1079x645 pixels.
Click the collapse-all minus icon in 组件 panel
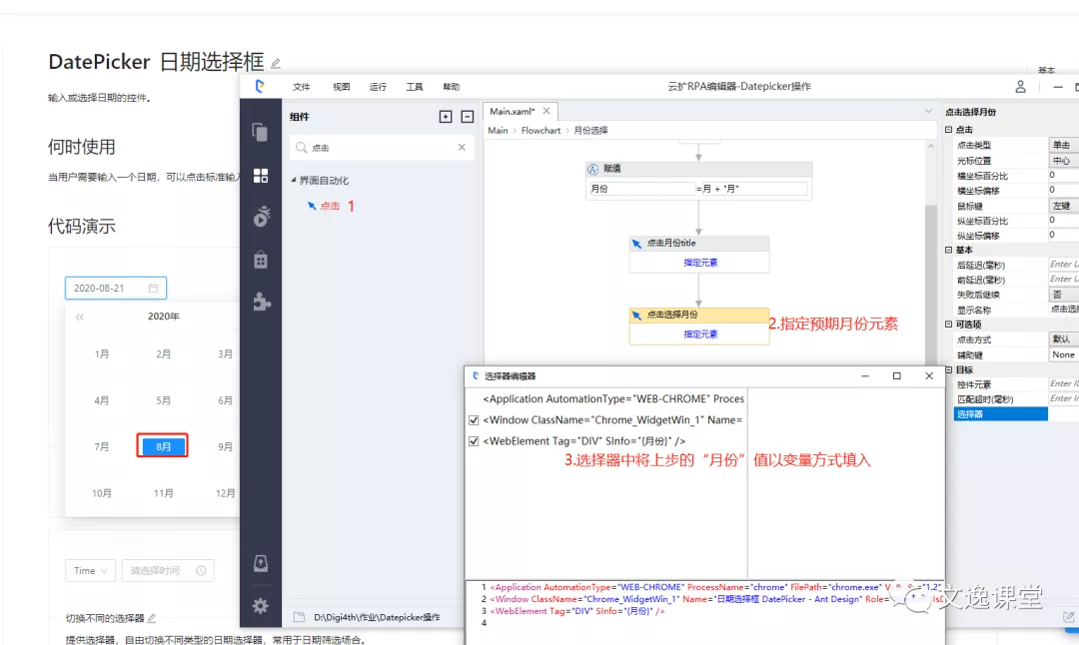pyautogui.click(x=467, y=117)
